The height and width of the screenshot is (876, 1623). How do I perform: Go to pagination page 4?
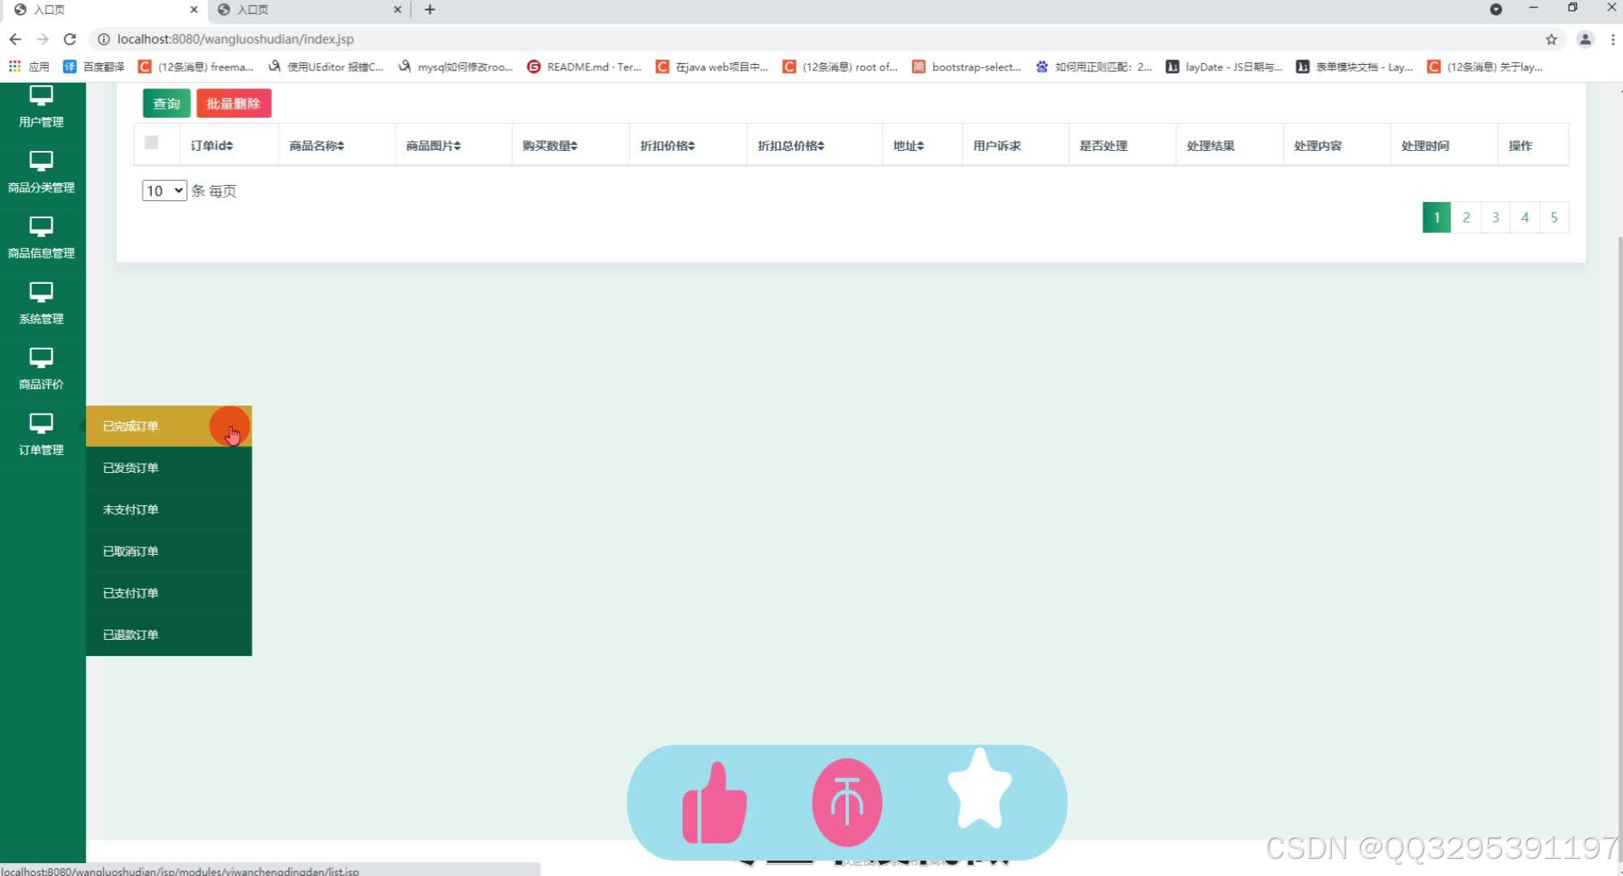click(1525, 217)
